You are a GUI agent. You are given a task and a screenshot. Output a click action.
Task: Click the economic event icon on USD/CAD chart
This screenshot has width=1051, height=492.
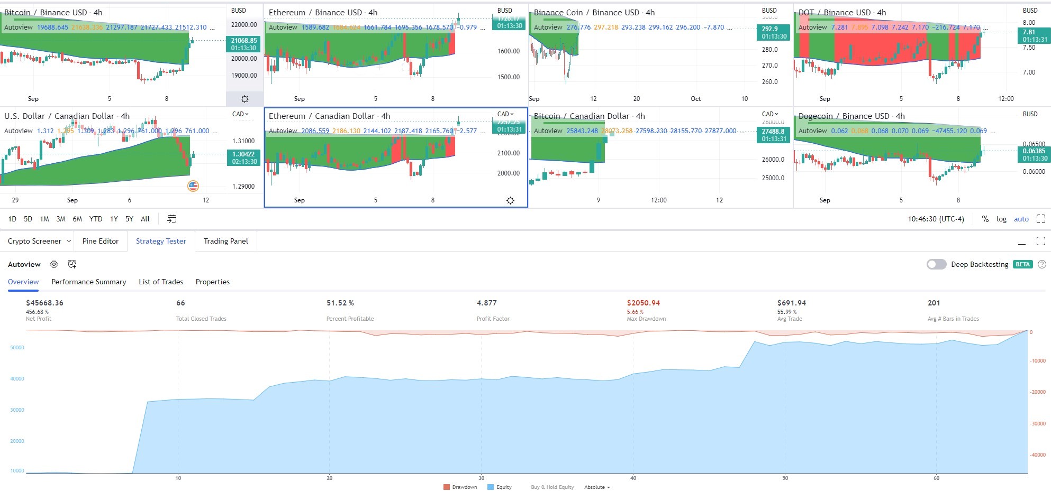(x=193, y=185)
